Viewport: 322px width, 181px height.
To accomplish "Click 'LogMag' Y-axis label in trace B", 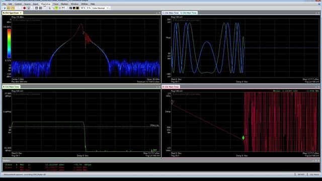I will coord(7,112).
